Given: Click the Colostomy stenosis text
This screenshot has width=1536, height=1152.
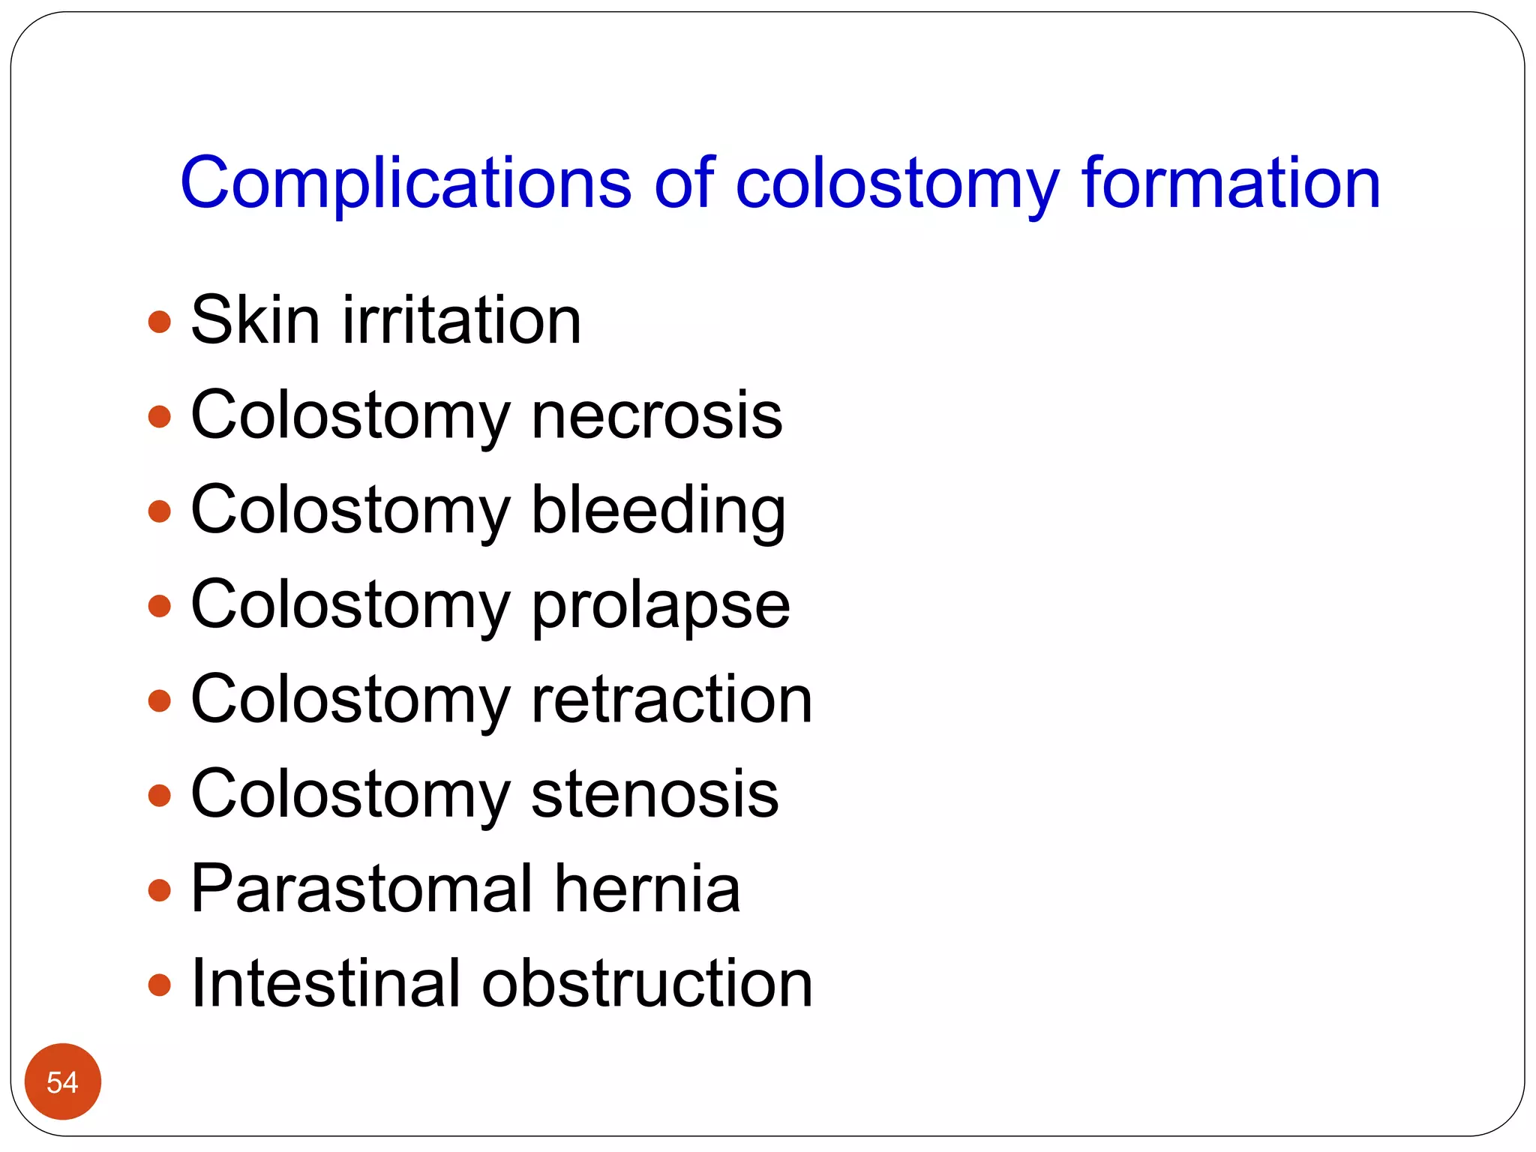Looking at the screenshot, I should [484, 796].
